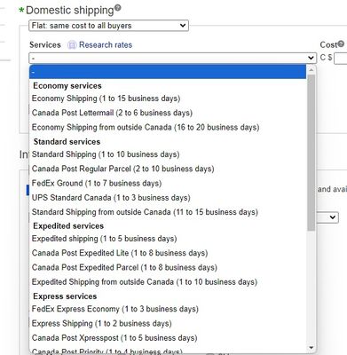Screen dimensions: 347x355
Task: Click the list scroll up arrow
Action: (x=311, y=70)
